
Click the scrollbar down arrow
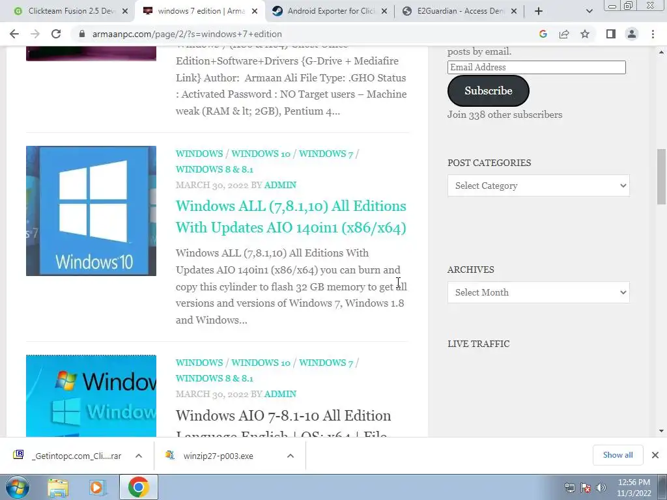(x=661, y=431)
